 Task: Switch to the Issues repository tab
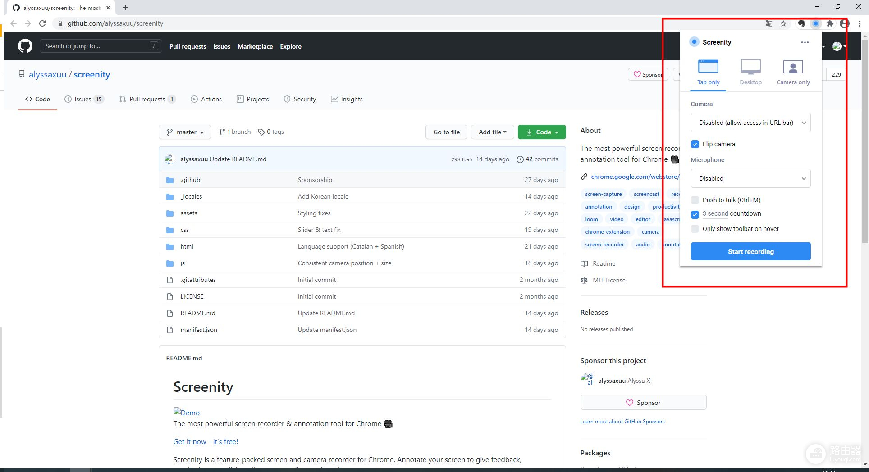click(x=84, y=99)
